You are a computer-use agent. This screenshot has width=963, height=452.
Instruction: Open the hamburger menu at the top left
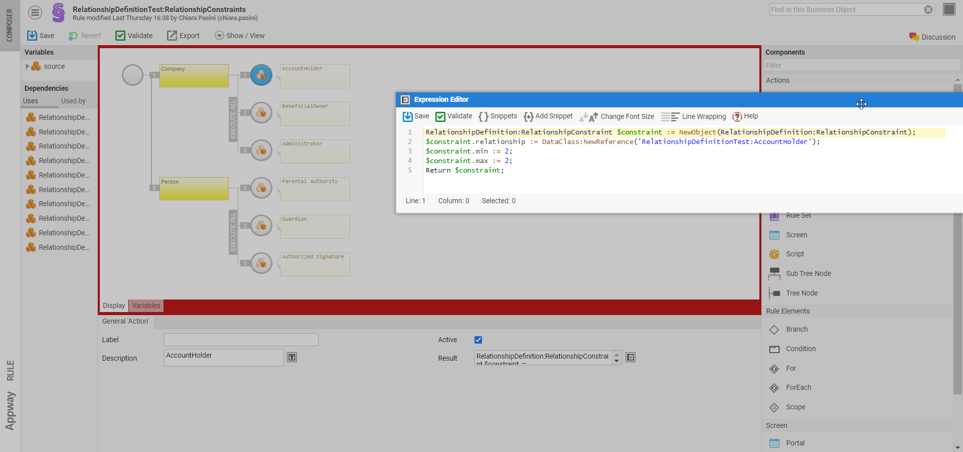[x=35, y=12]
